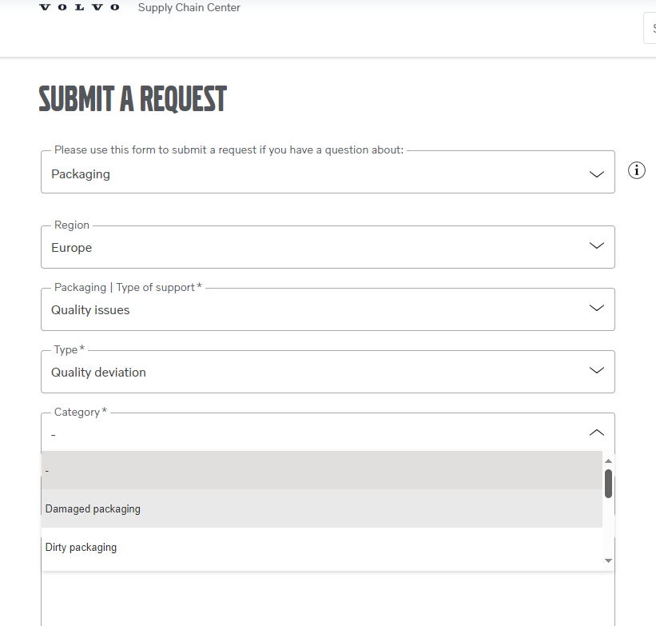Choose the blank dash option in Category list

pyautogui.click(x=322, y=470)
